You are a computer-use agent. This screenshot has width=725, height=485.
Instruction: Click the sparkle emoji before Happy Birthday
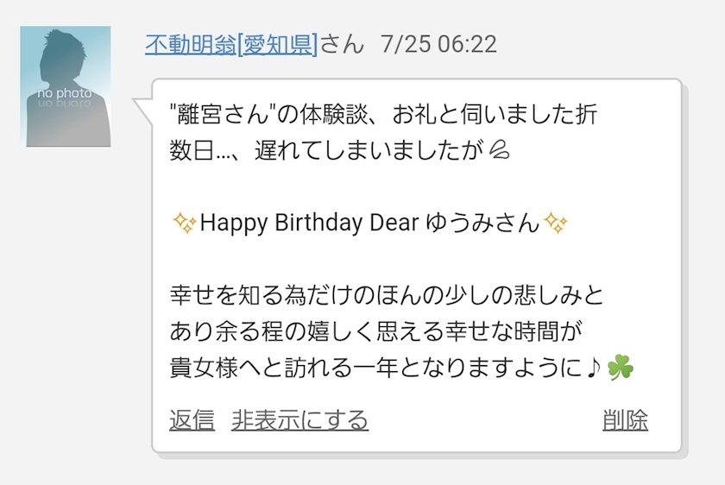(x=184, y=224)
